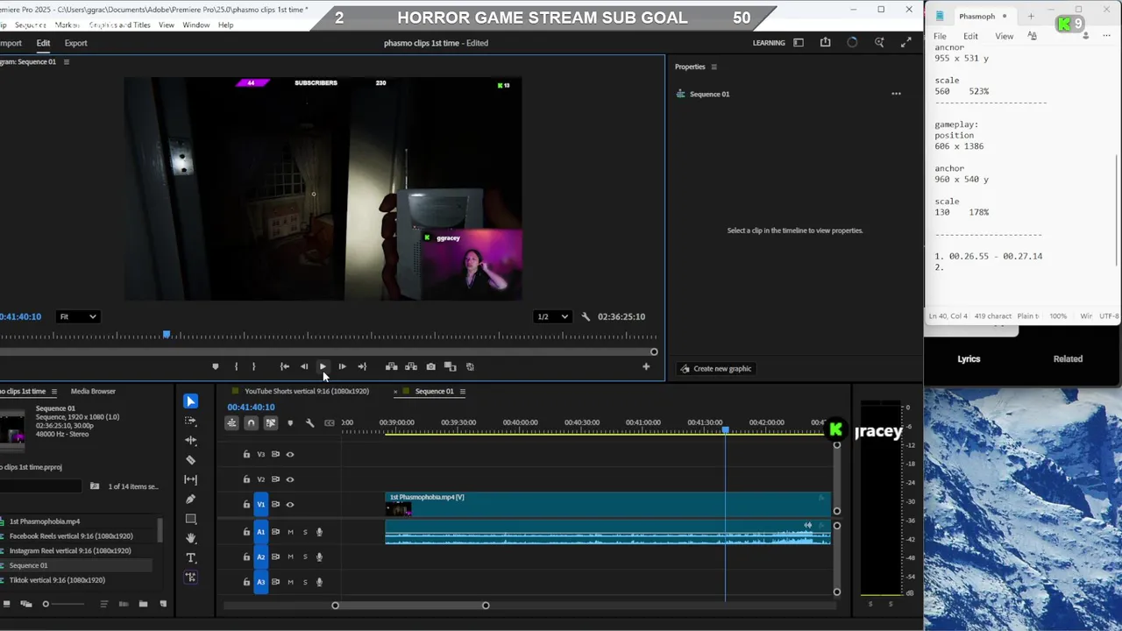
Task: Open the Sequence 01 more options ellipsis
Action: pyautogui.click(x=896, y=94)
